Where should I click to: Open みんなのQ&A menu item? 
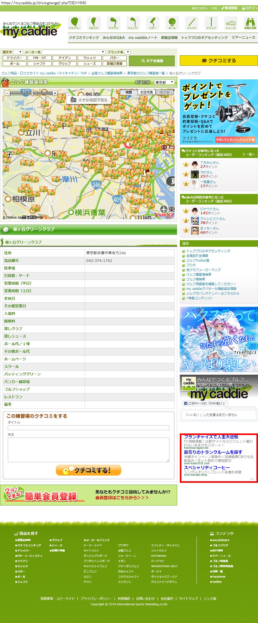coord(114,38)
